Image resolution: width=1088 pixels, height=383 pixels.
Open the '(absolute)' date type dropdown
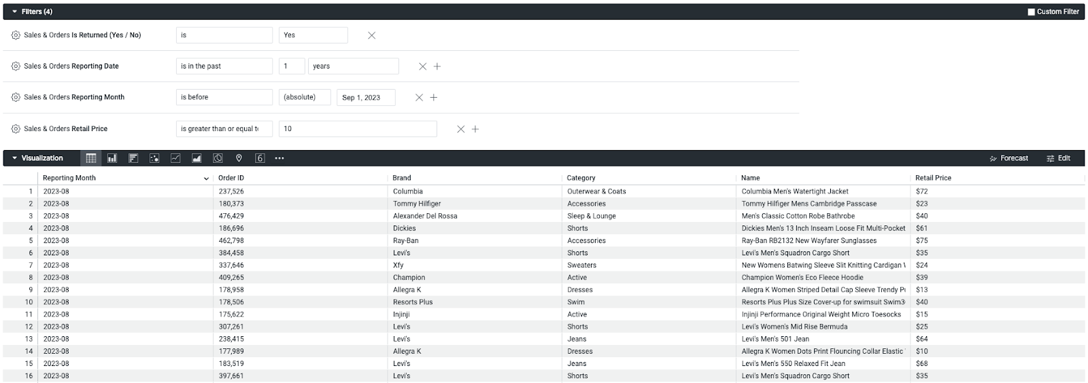[x=305, y=97]
